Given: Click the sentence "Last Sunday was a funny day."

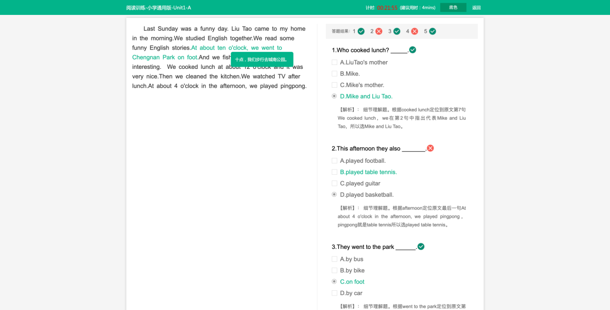Looking at the screenshot, I should pyautogui.click(x=186, y=28).
